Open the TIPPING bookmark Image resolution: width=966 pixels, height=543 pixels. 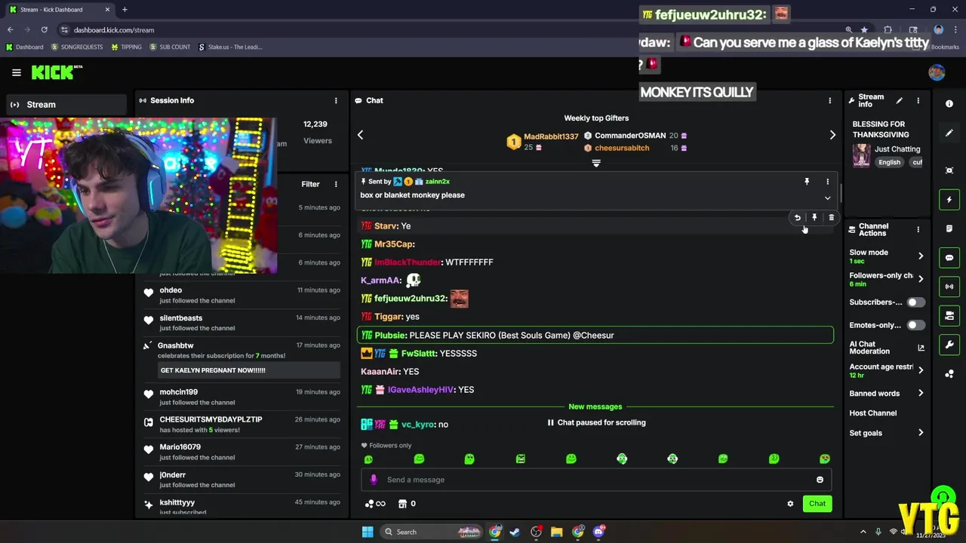[126, 47]
